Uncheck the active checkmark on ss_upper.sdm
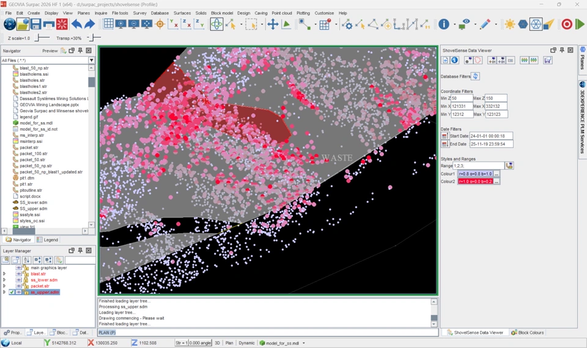 click(x=12, y=292)
